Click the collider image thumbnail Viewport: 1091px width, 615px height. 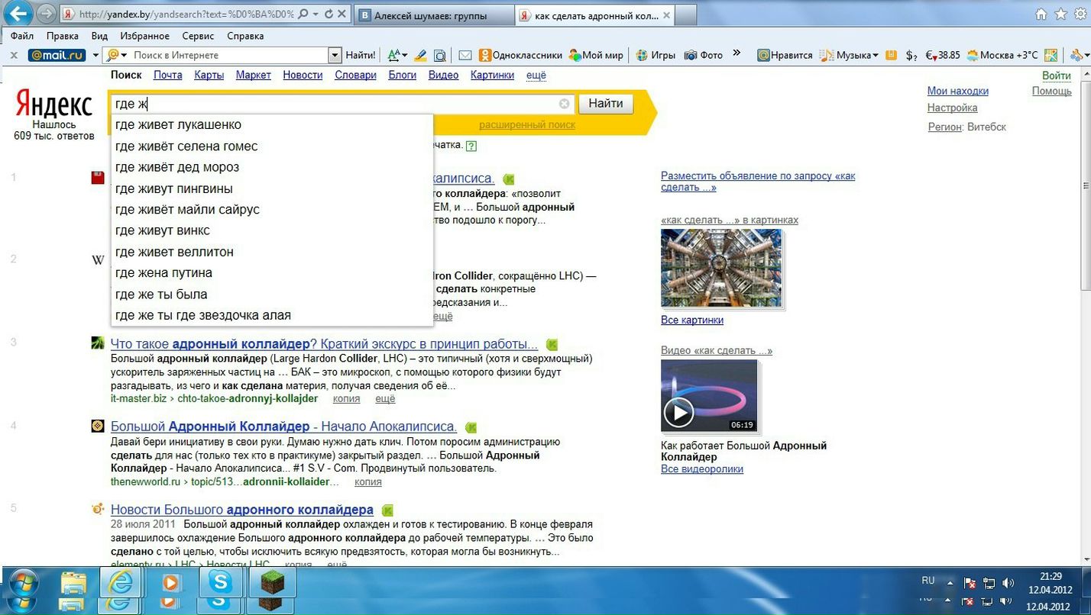pos(720,269)
